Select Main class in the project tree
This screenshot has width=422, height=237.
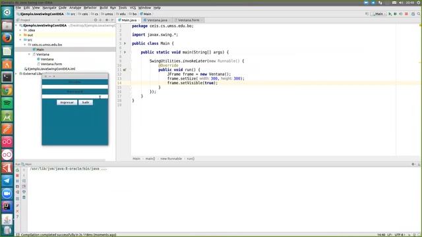click(x=40, y=49)
